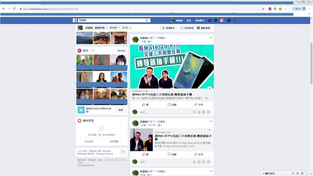Open the 動態時報 dropdown

pyautogui.click(x=101, y=28)
